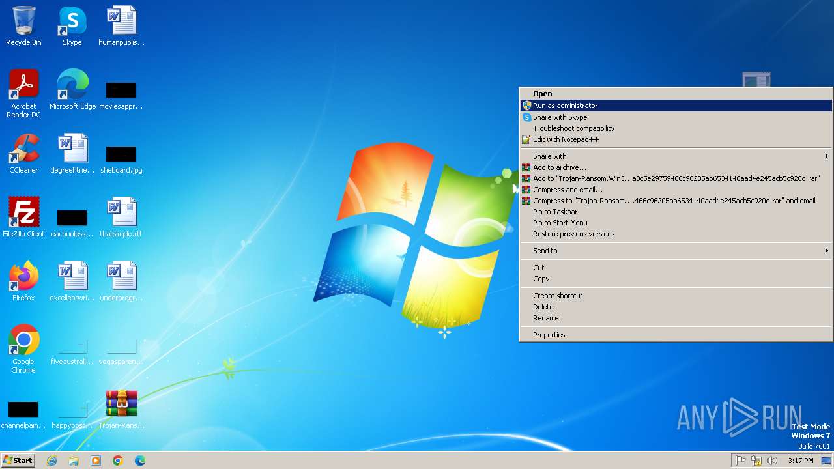This screenshot has width=834, height=469.
Task: Select the vegasparen file icon
Action: (x=121, y=351)
